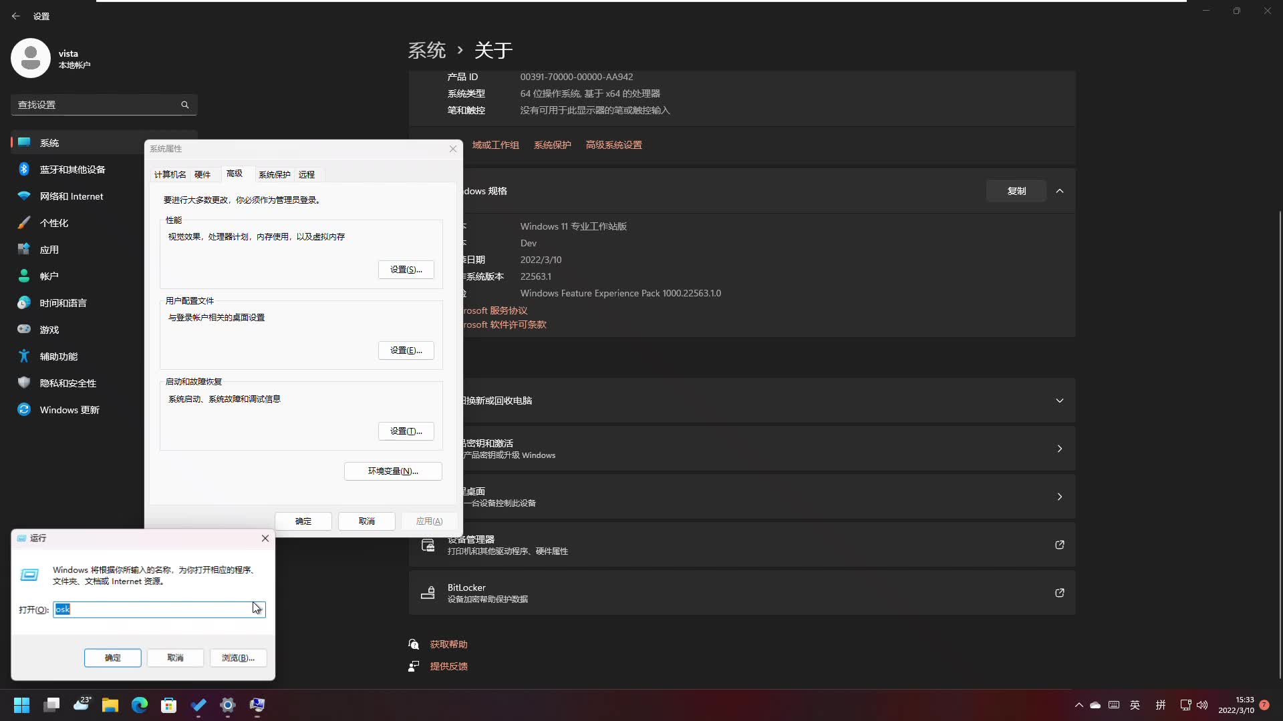Screen dimensions: 1283x721
Task: Open user profiles 设置(E) button
Action: [406, 350]
